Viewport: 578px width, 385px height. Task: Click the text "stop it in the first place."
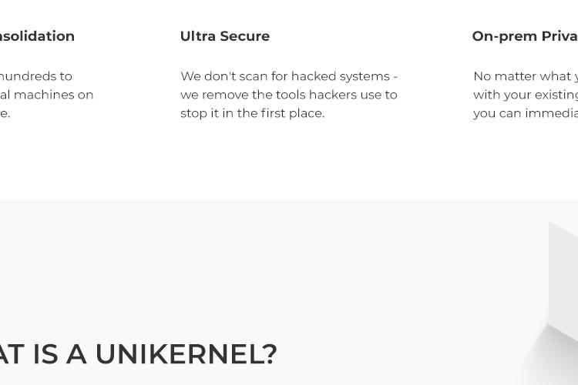tap(253, 113)
